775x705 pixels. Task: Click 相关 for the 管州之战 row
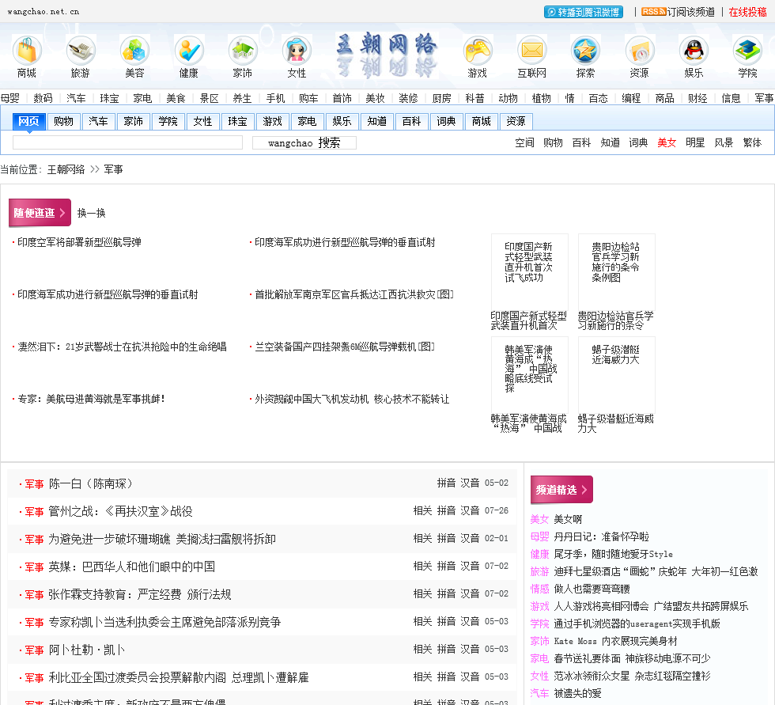click(422, 510)
